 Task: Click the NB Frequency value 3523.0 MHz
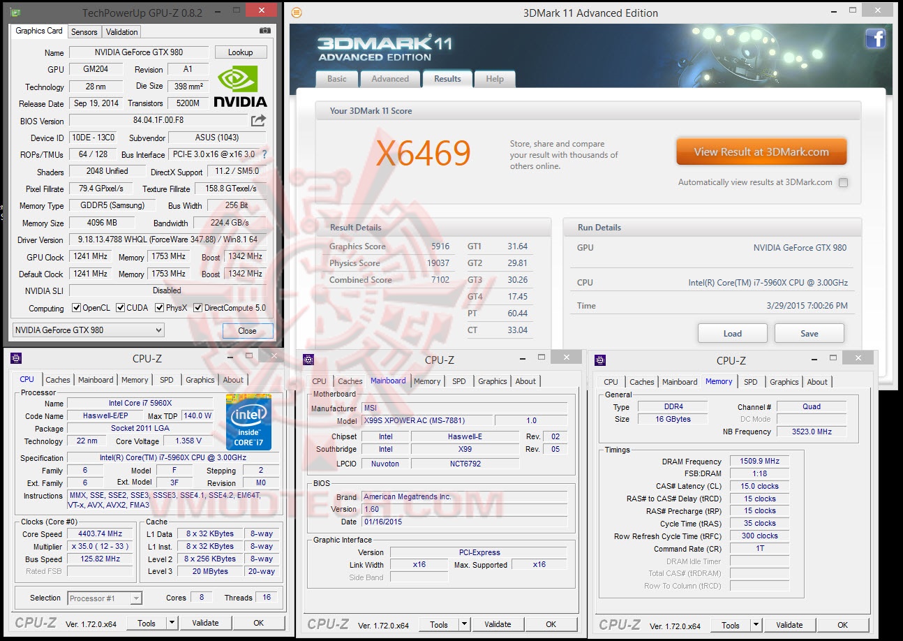click(x=812, y=432)
